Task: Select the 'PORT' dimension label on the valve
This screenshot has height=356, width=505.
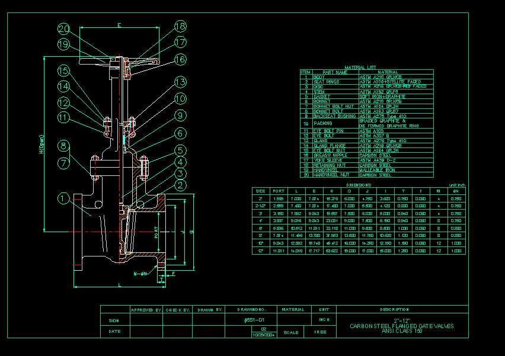Action: coord(156,232)
